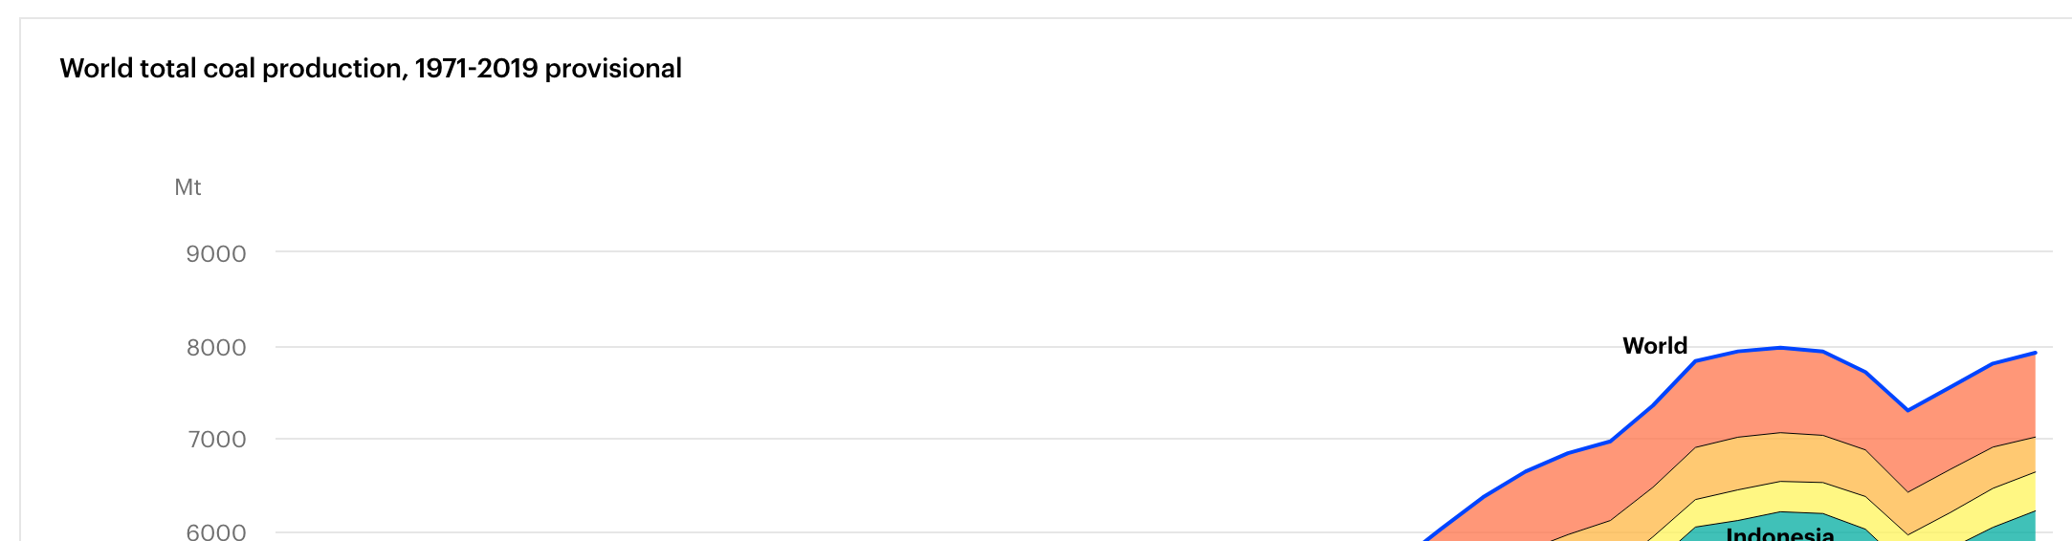Click the World series label

point(1655,346)
